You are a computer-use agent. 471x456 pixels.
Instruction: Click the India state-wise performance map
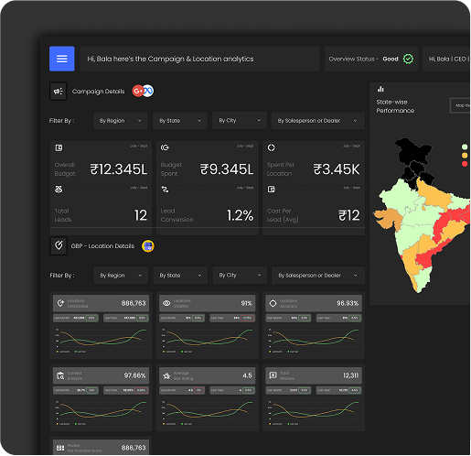[x=422, y=215]
